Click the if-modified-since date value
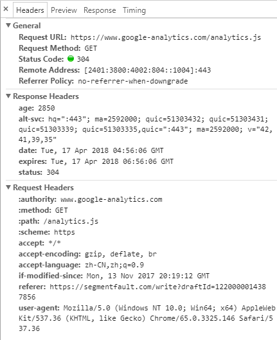 click(148, 276)
